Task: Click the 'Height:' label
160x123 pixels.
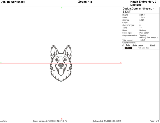Action: 125,15
